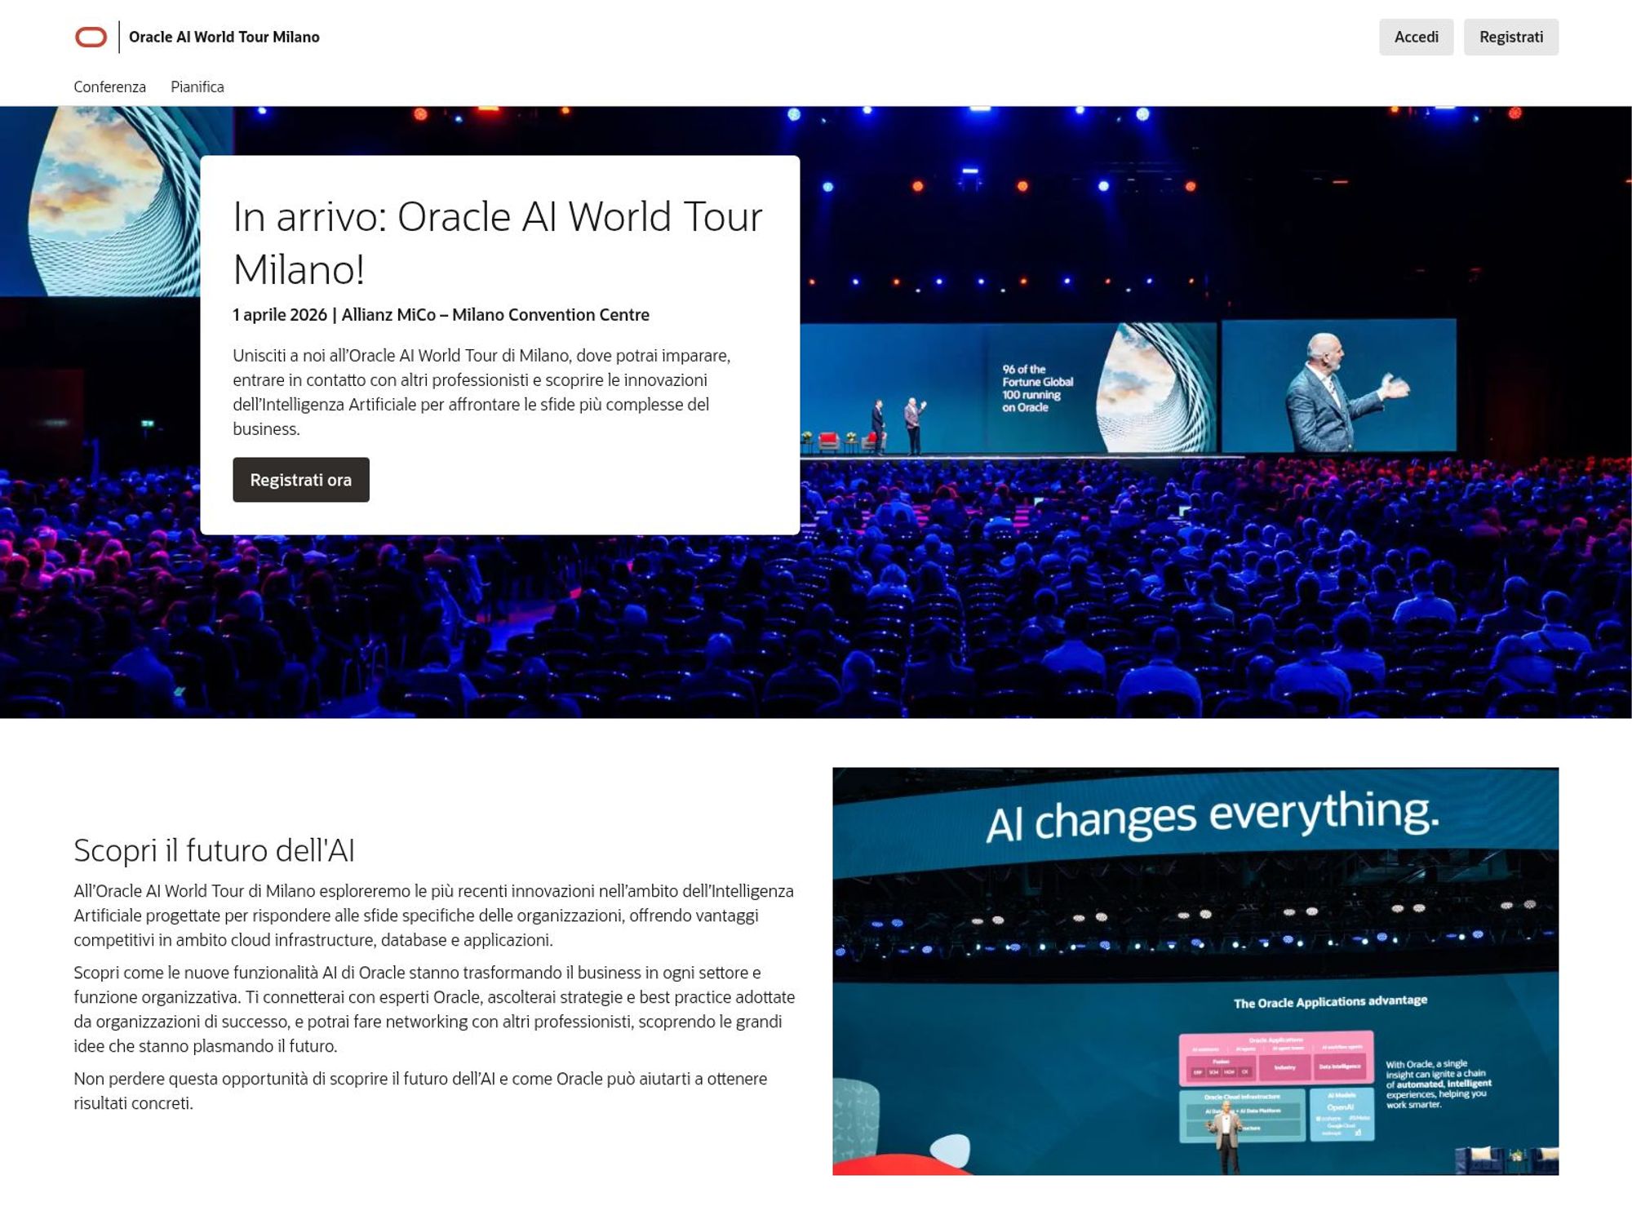The height and width of the screenshot is (1224, 1632).
Task: Click the white announcement card
Action: (499, 343)
